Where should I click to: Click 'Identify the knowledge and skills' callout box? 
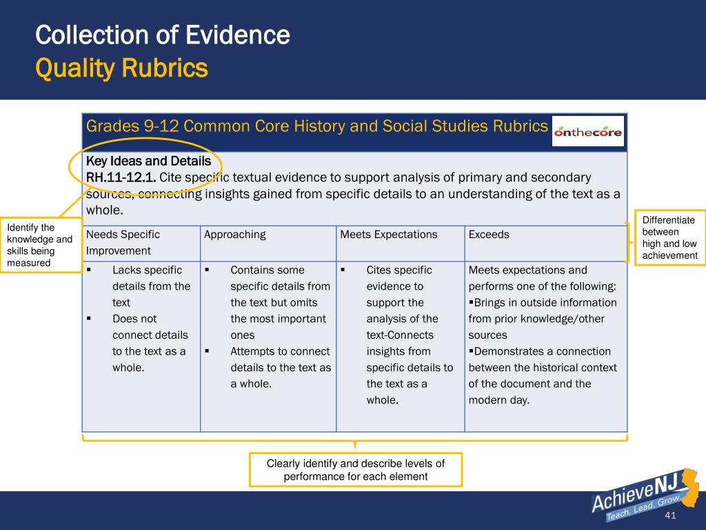[41, 245]
